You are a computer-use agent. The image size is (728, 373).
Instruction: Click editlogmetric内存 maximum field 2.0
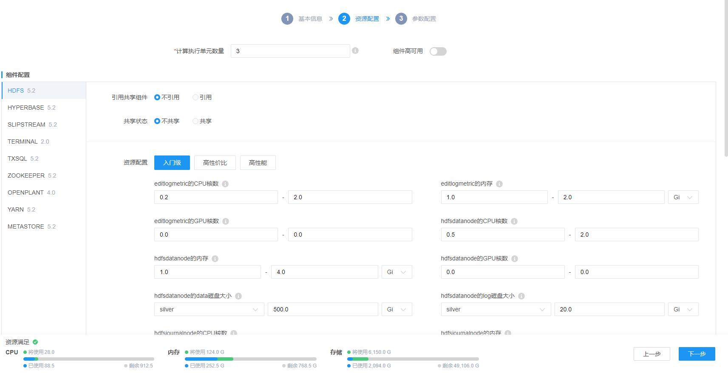pos(611,197)
